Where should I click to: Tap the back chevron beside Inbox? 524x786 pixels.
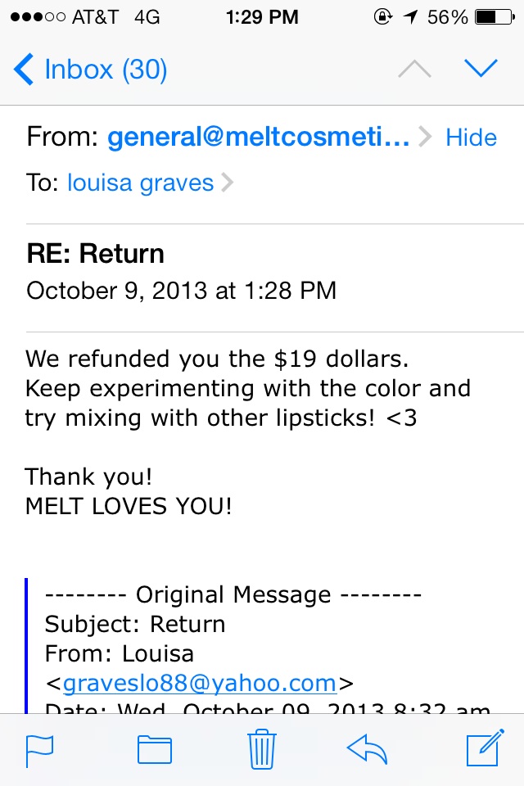pyautogui.click(x=24, y=69)
